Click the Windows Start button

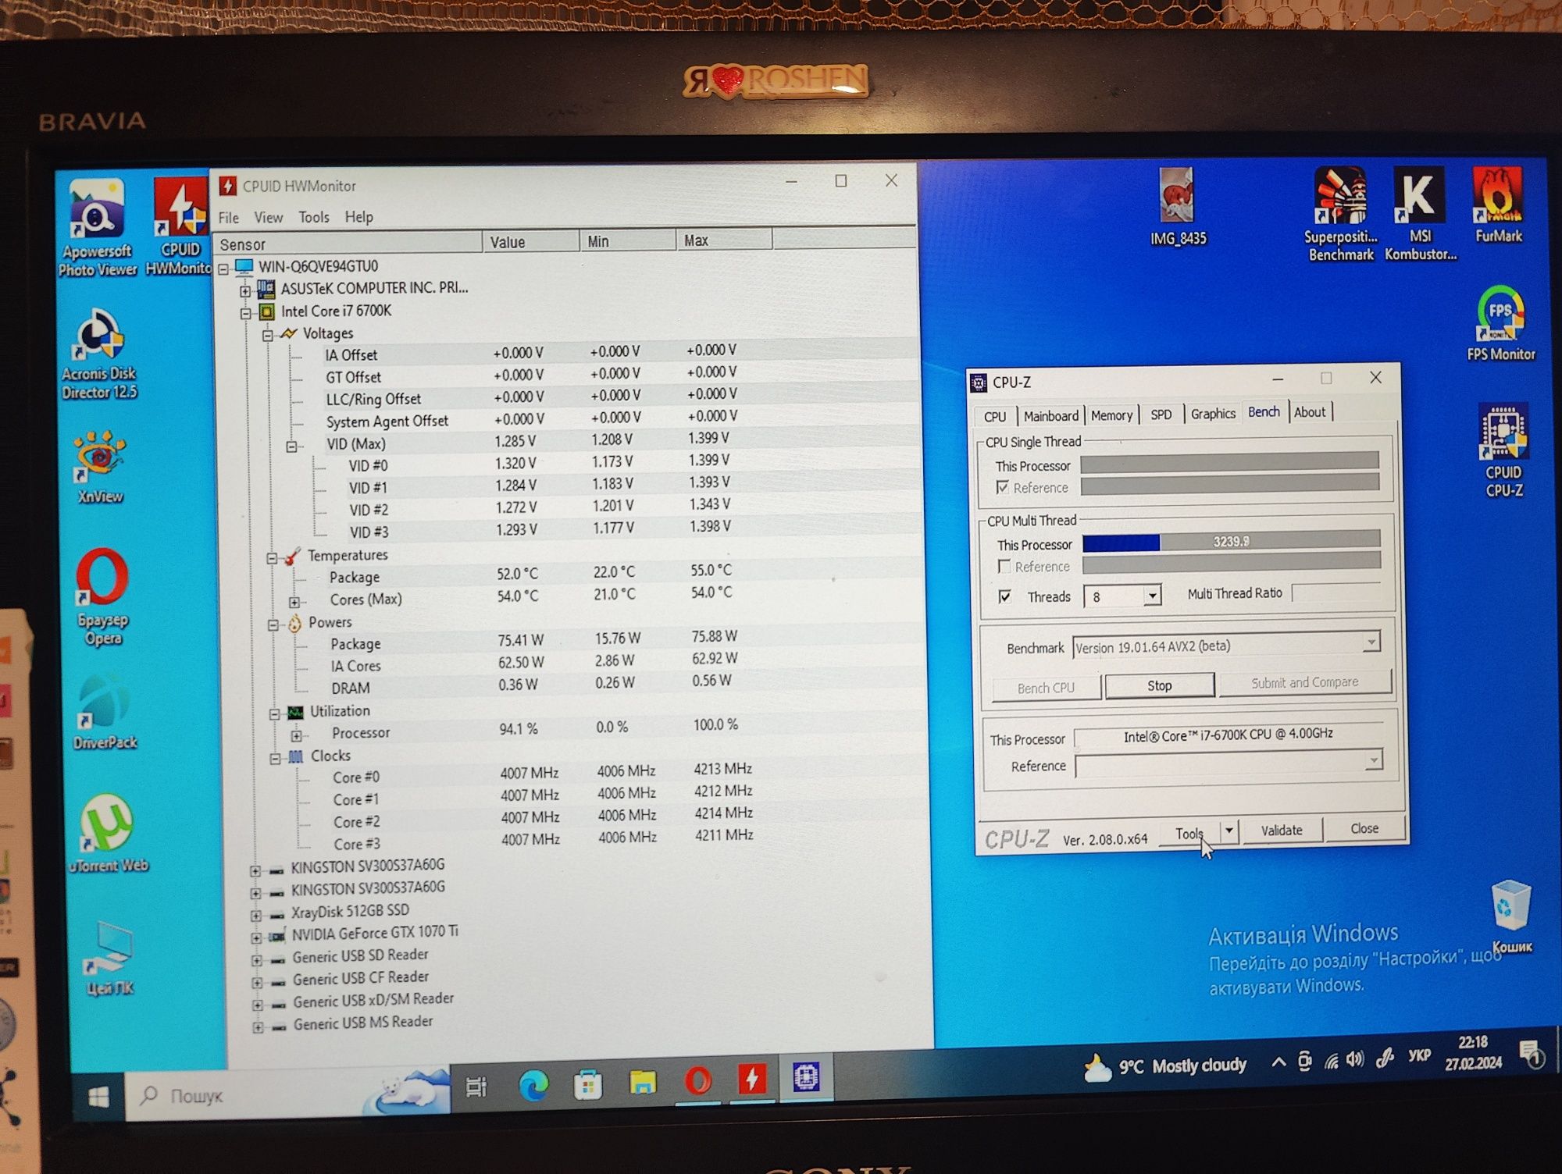point(98,1098)
